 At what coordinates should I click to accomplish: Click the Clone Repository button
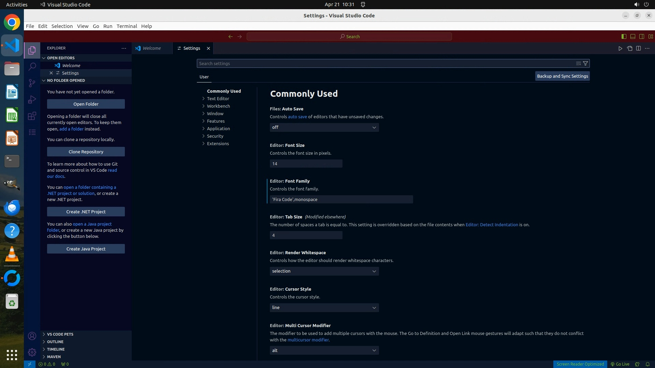pos(86,152)
